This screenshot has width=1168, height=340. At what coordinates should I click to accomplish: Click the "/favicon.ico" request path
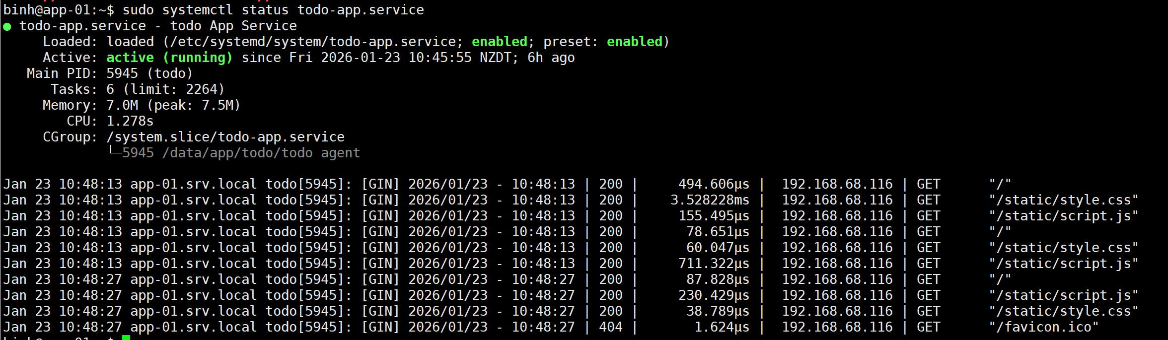tap(1043, 327)
